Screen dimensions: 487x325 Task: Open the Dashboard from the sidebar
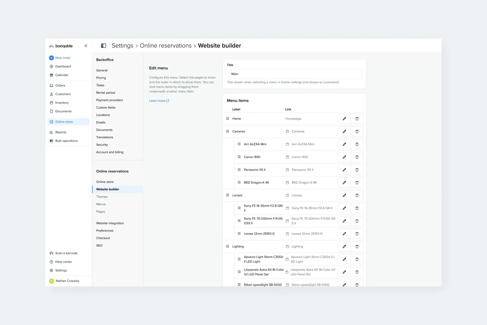(x=63, y=66)
